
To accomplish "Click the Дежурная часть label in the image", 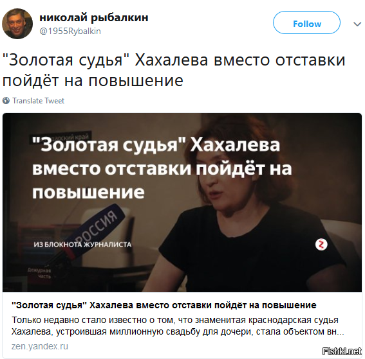I will click(x=39, y=273).
